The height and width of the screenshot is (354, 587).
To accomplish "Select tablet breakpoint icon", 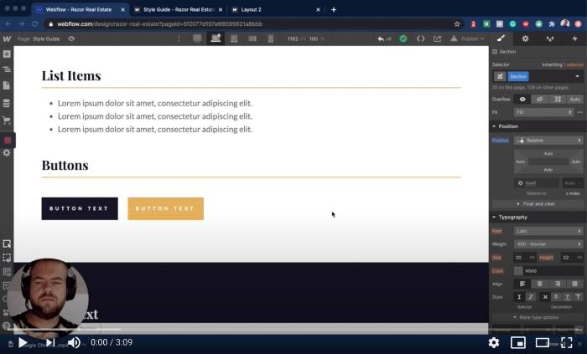I will (x=234, y=38).
